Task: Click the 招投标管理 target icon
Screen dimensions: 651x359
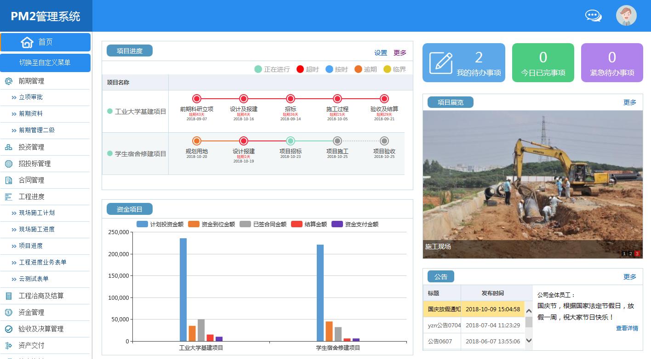Action: (9, 164)
